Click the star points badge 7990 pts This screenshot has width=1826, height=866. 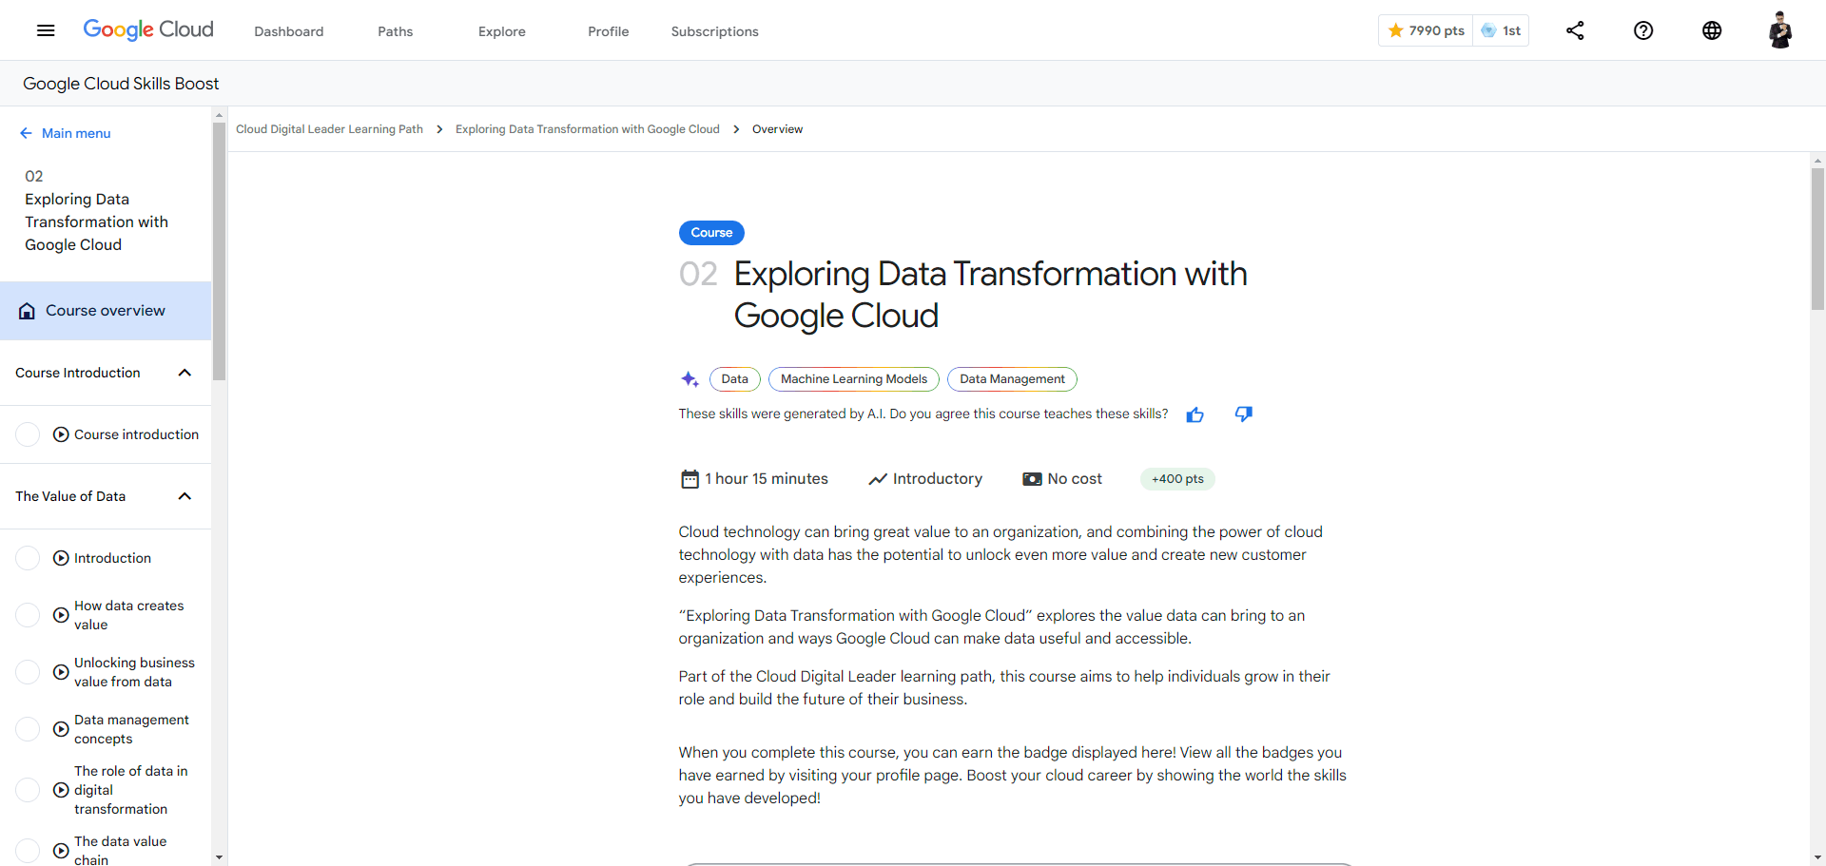(1426, 30)
